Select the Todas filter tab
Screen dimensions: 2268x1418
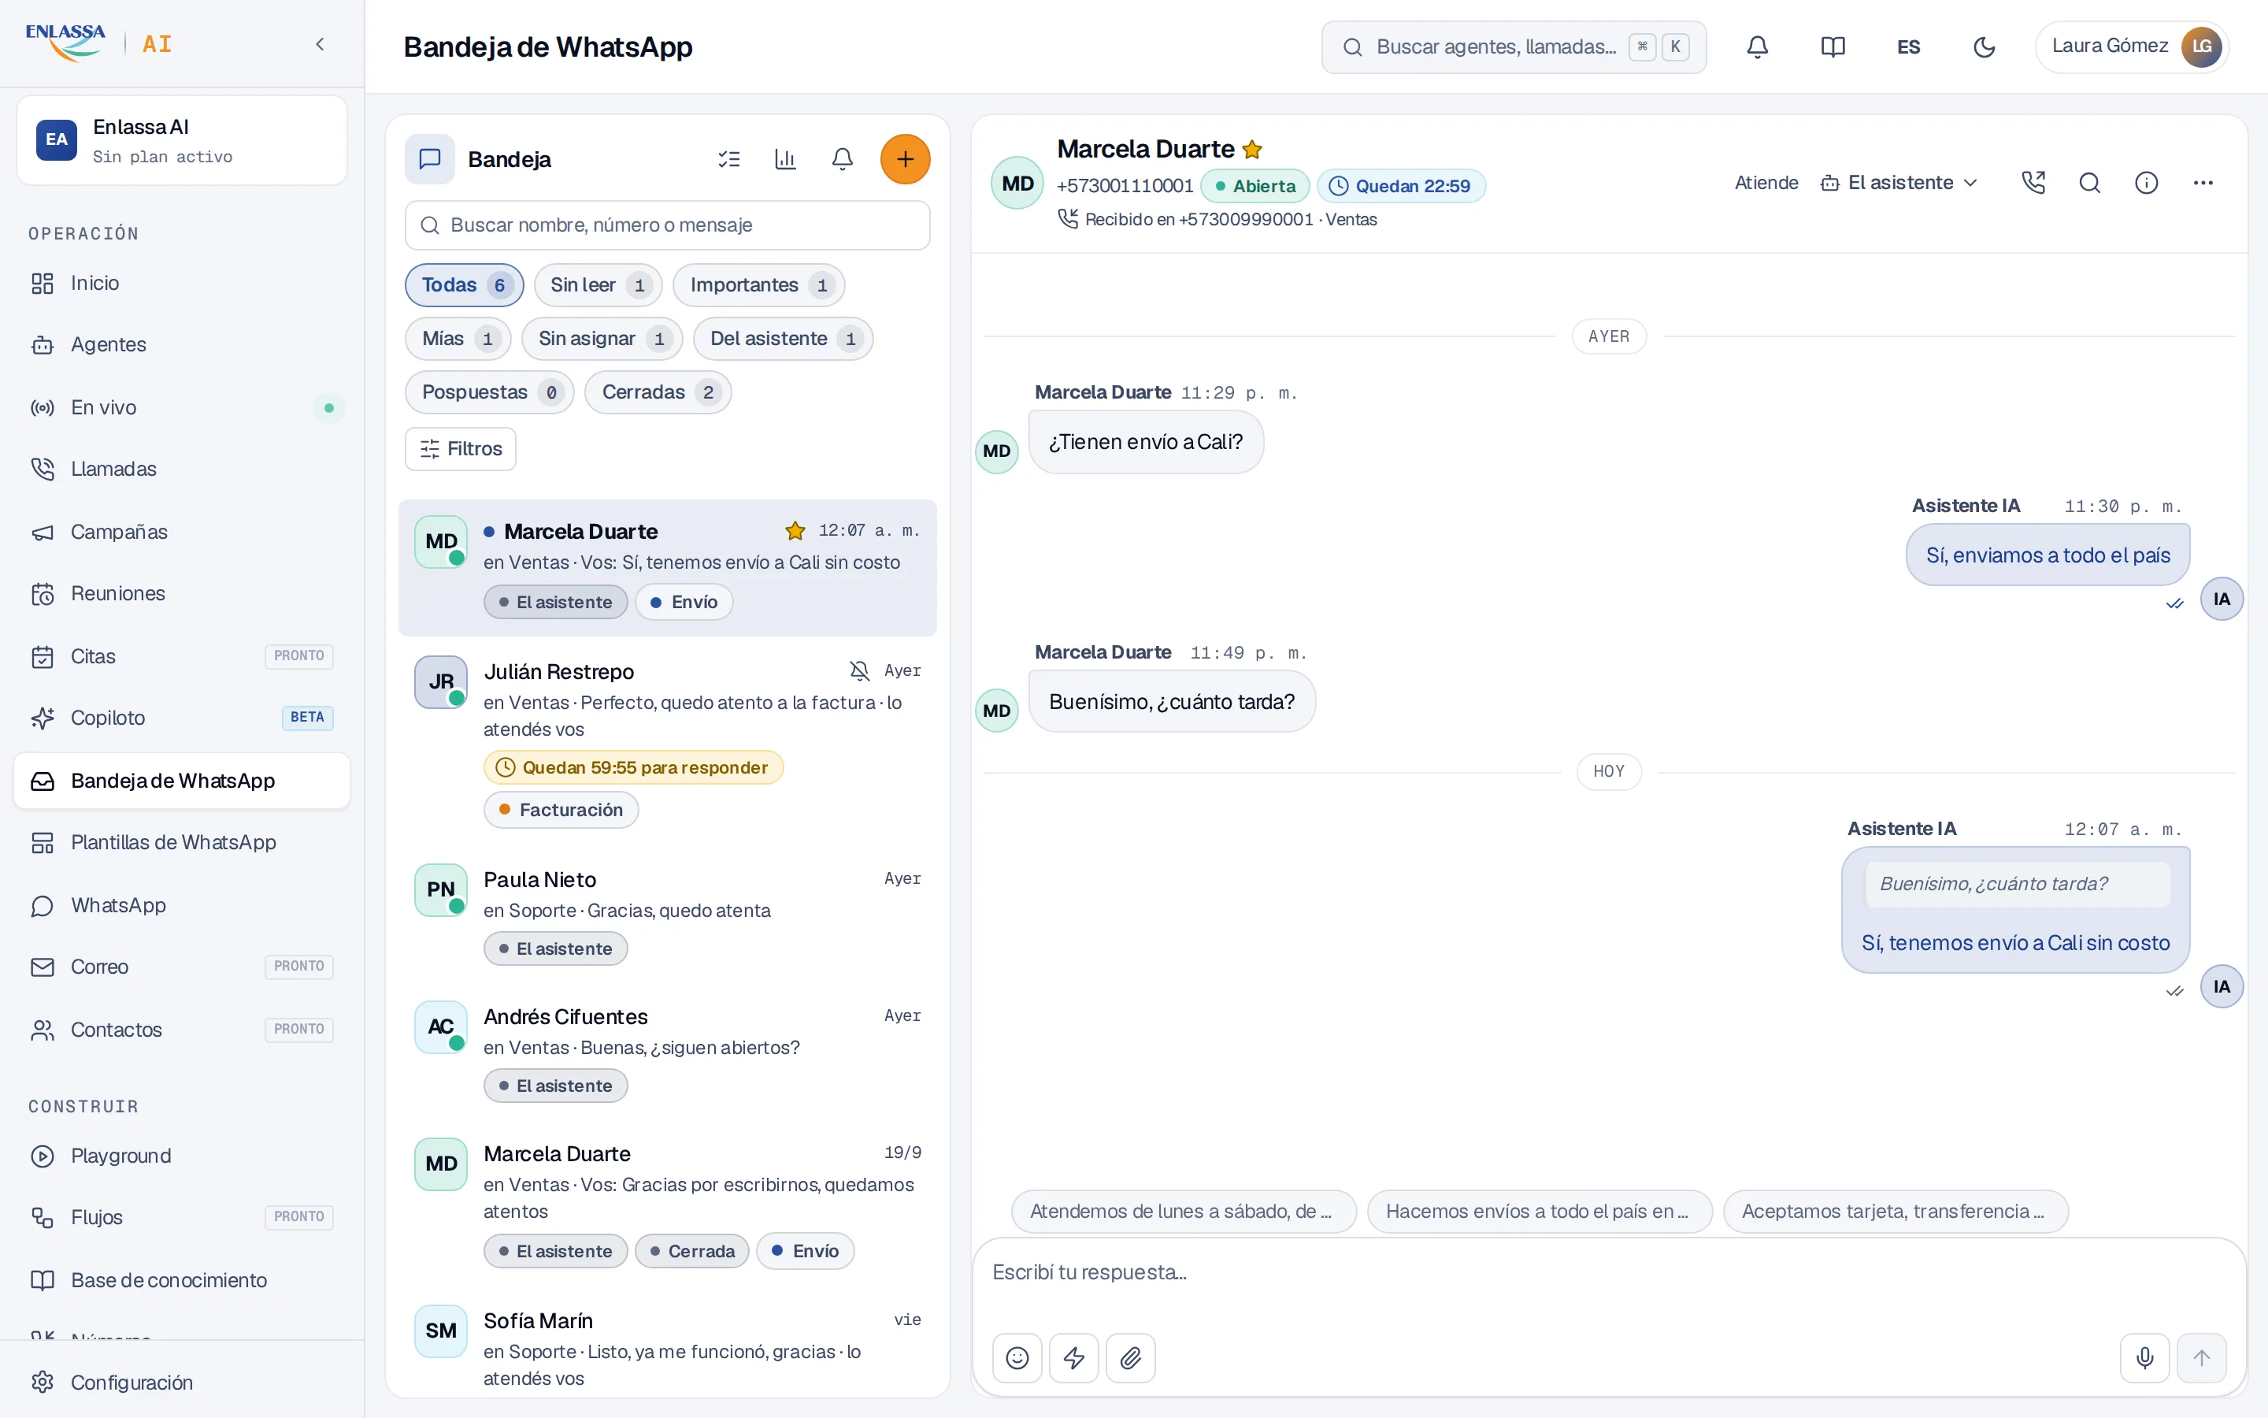(464, 285)
